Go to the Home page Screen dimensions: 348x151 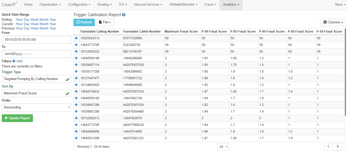tap(28, 5)
